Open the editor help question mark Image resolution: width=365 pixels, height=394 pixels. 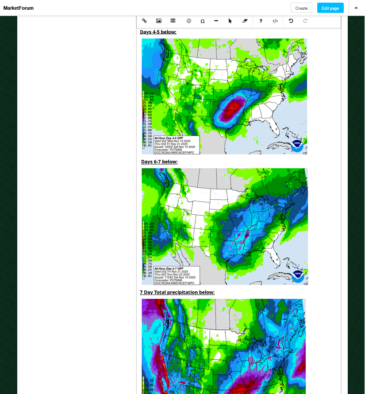tap(261, 21)
